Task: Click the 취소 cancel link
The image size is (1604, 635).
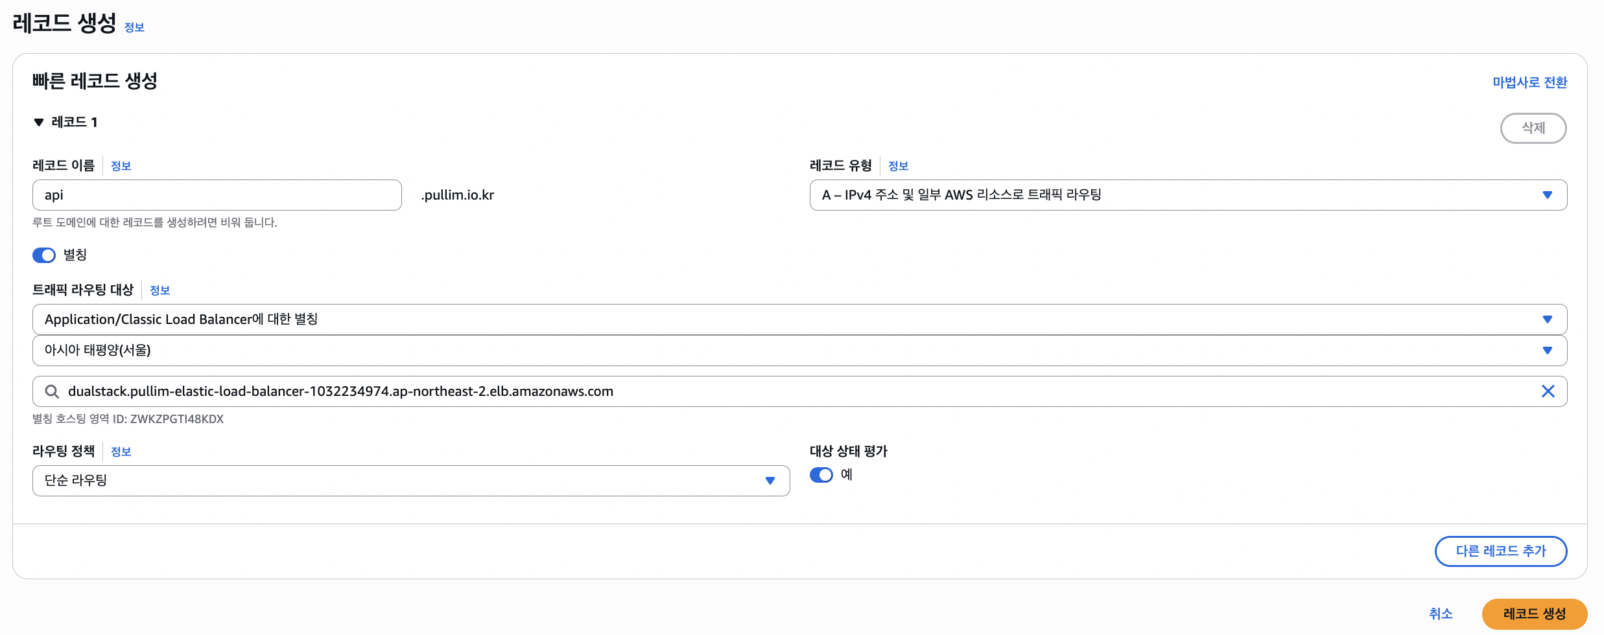Action: pos(1441,614)
